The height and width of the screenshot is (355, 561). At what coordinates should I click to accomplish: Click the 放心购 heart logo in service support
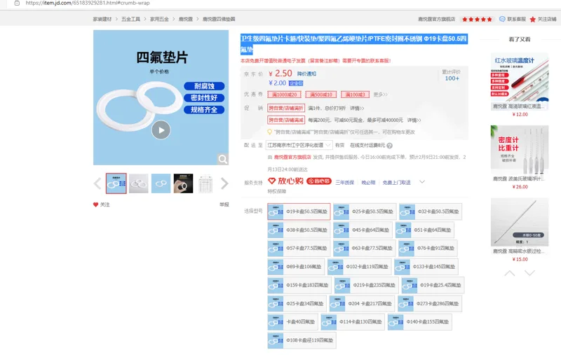(x=286, y=181)
